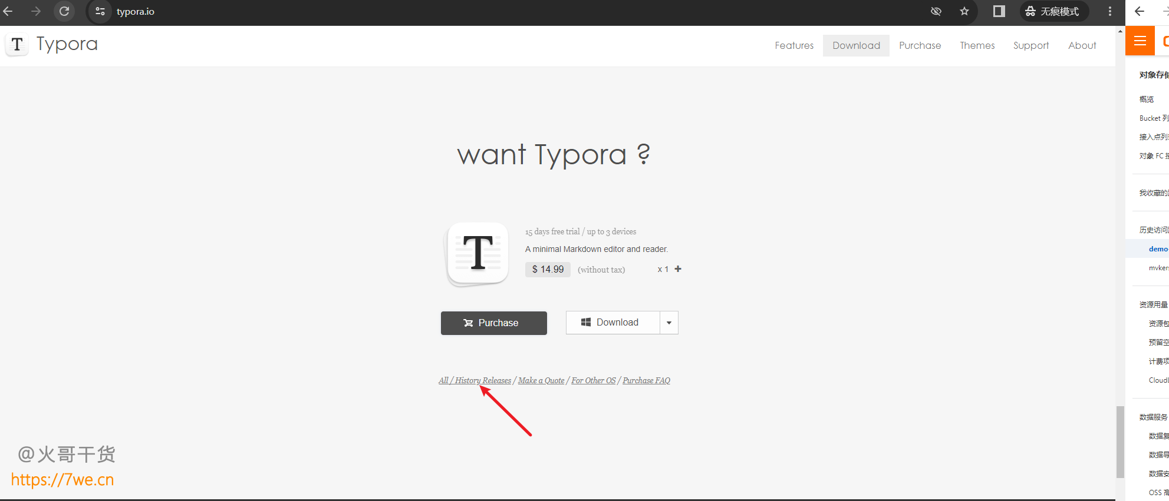Screen dimensions: 1169x501
Task: Select 接入点列表 item in right sidebar
Action: [x=1154, y=137]
